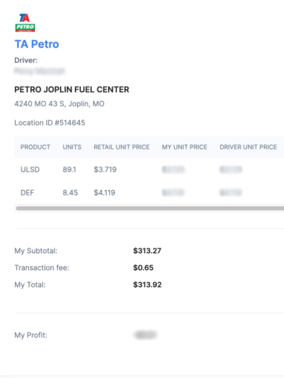This screenshot has width=284, height=378.
Task: Click the RETAIL UNIT PRICE column header
Action: [x=121, y=147]
